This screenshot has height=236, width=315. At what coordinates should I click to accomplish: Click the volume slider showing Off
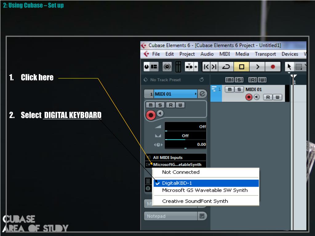tap(185, 127)
